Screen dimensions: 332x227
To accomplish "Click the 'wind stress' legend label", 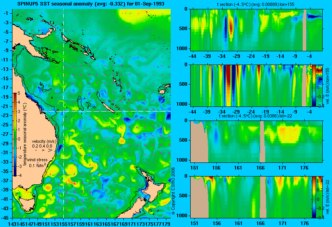I will coord(37,160).
